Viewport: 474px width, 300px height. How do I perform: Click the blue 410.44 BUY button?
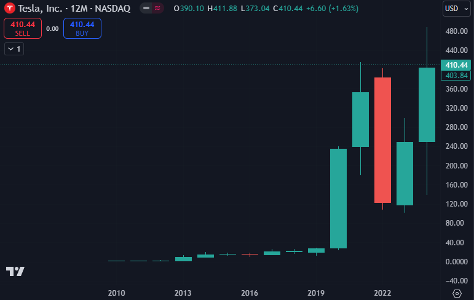pyautogui.click(x=82, y=28)
